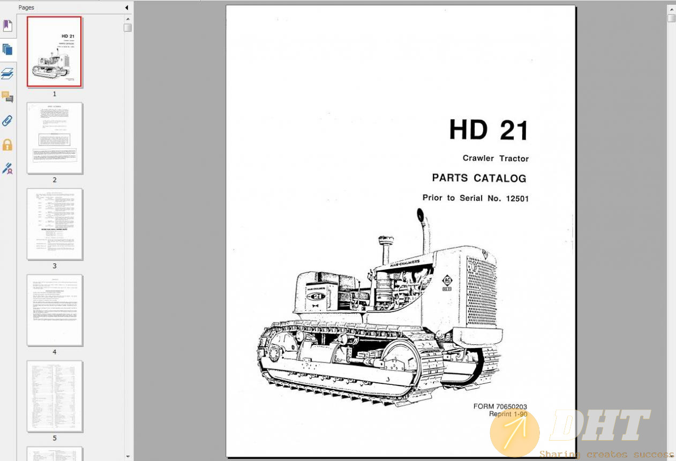
Task: Click thumbnail panel scroll down arrow
Action: tap(127, 457)
